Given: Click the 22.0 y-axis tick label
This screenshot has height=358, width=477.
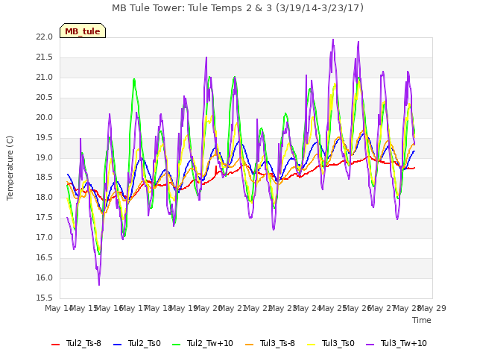Looking at the screenshot, I should 45,37.
